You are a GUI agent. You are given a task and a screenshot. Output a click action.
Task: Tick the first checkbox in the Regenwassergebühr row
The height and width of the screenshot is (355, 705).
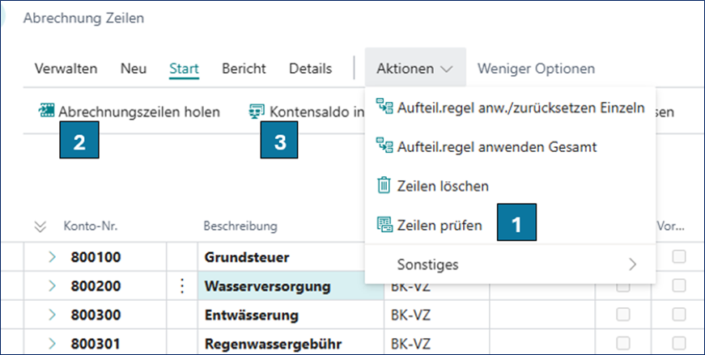coord(622,344)
